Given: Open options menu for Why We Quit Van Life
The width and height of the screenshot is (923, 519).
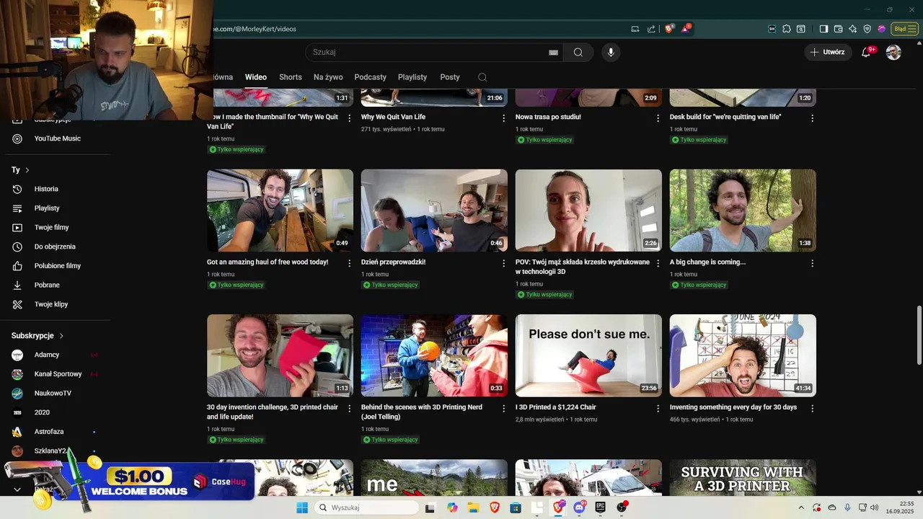Looking at the screenshot, I should (x=504, y=118).
